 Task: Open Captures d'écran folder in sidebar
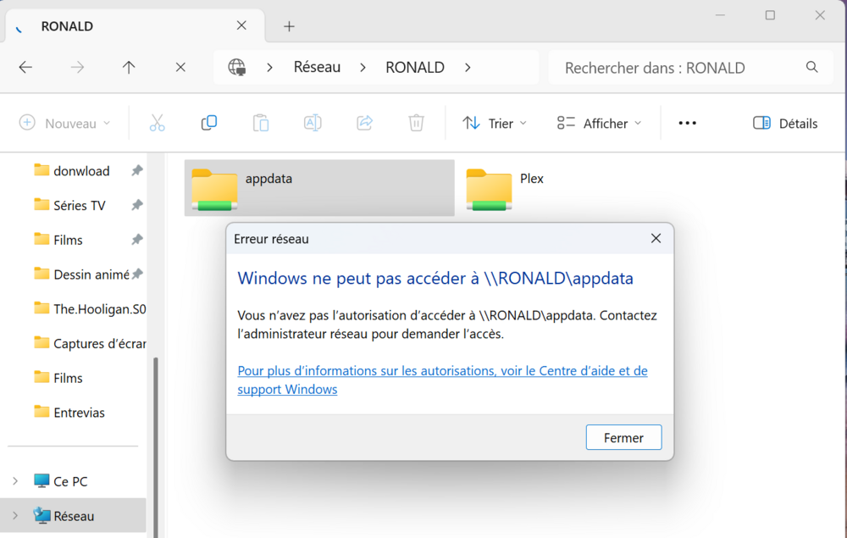(x=89, y=343)
